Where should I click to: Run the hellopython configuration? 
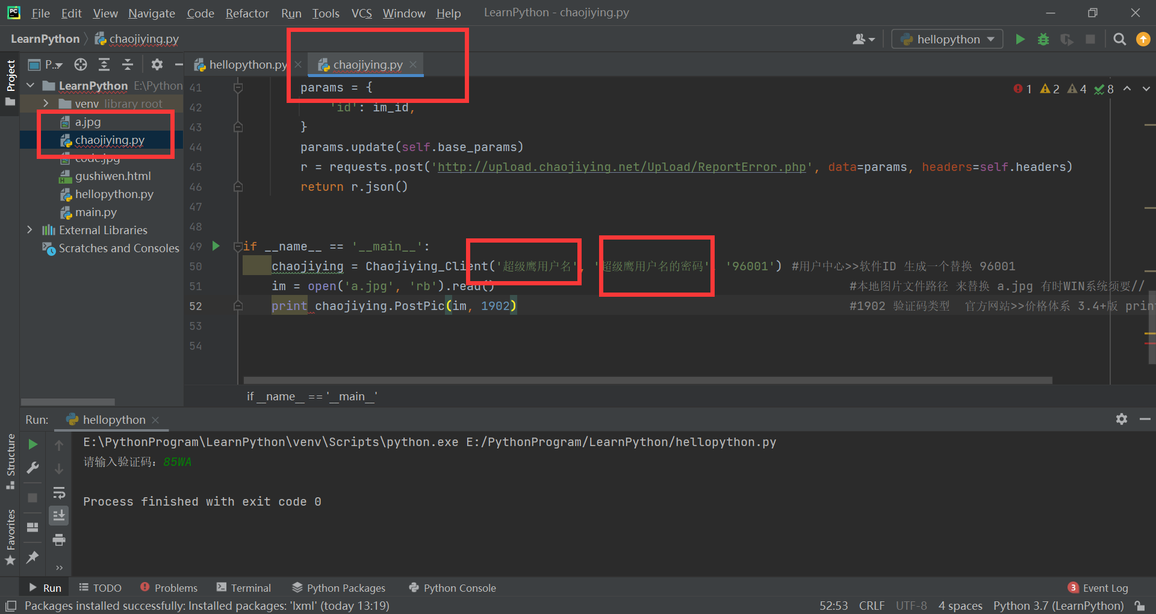pyautogui.click(x=1020, y=39)
